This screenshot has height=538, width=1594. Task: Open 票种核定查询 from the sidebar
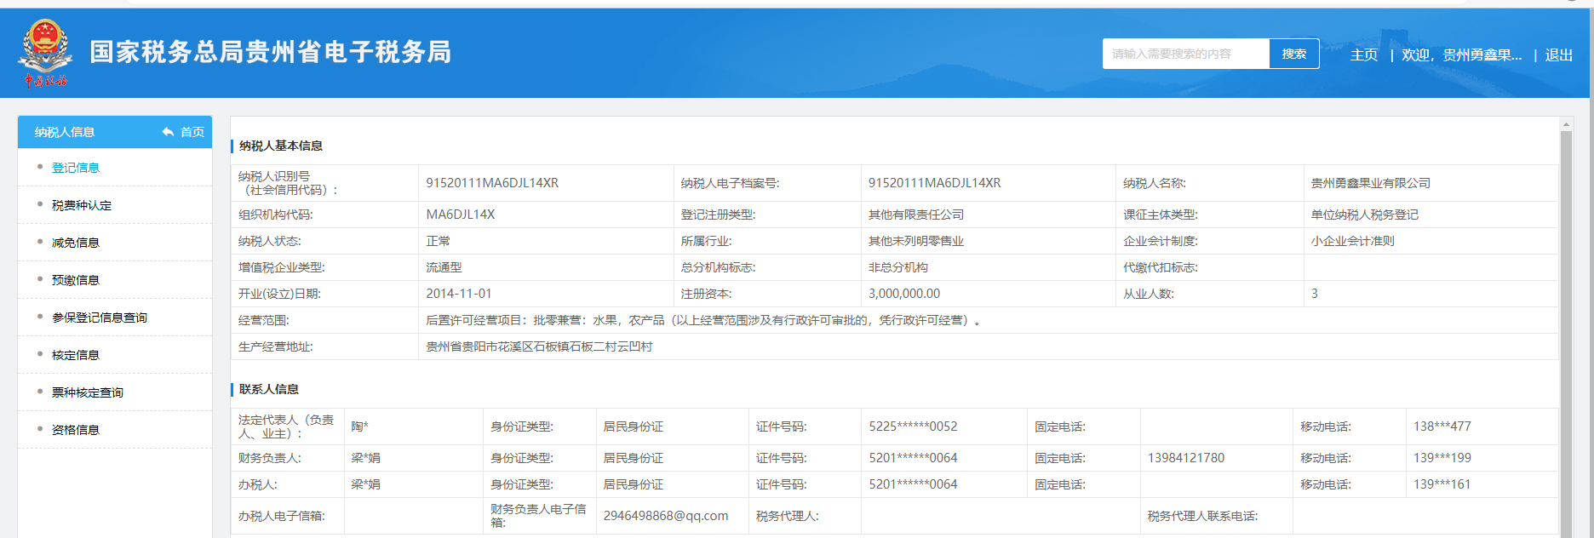coord(88,392)
